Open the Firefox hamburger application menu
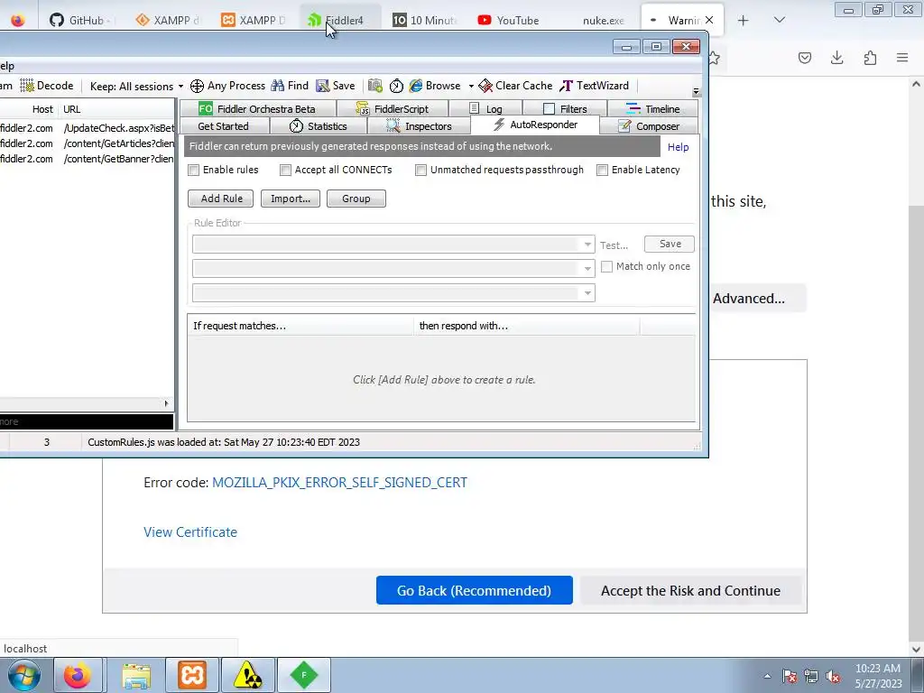The width and height of the screenshot is (924, 693). (902, 58)
